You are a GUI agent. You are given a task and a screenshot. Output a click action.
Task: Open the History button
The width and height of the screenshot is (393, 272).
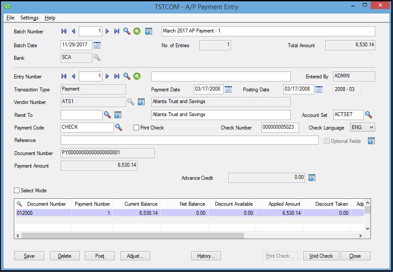coord(206,256)
